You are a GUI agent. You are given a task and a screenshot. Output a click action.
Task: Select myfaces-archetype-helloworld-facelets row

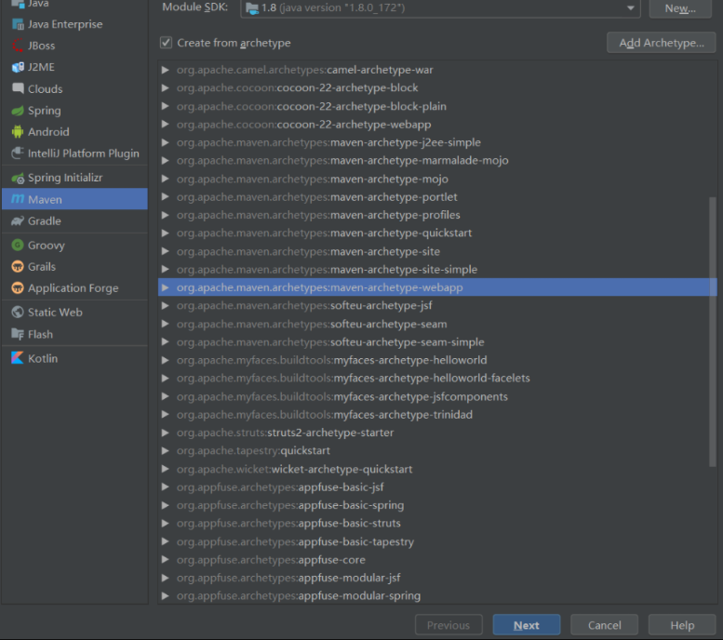coord(437,378)
